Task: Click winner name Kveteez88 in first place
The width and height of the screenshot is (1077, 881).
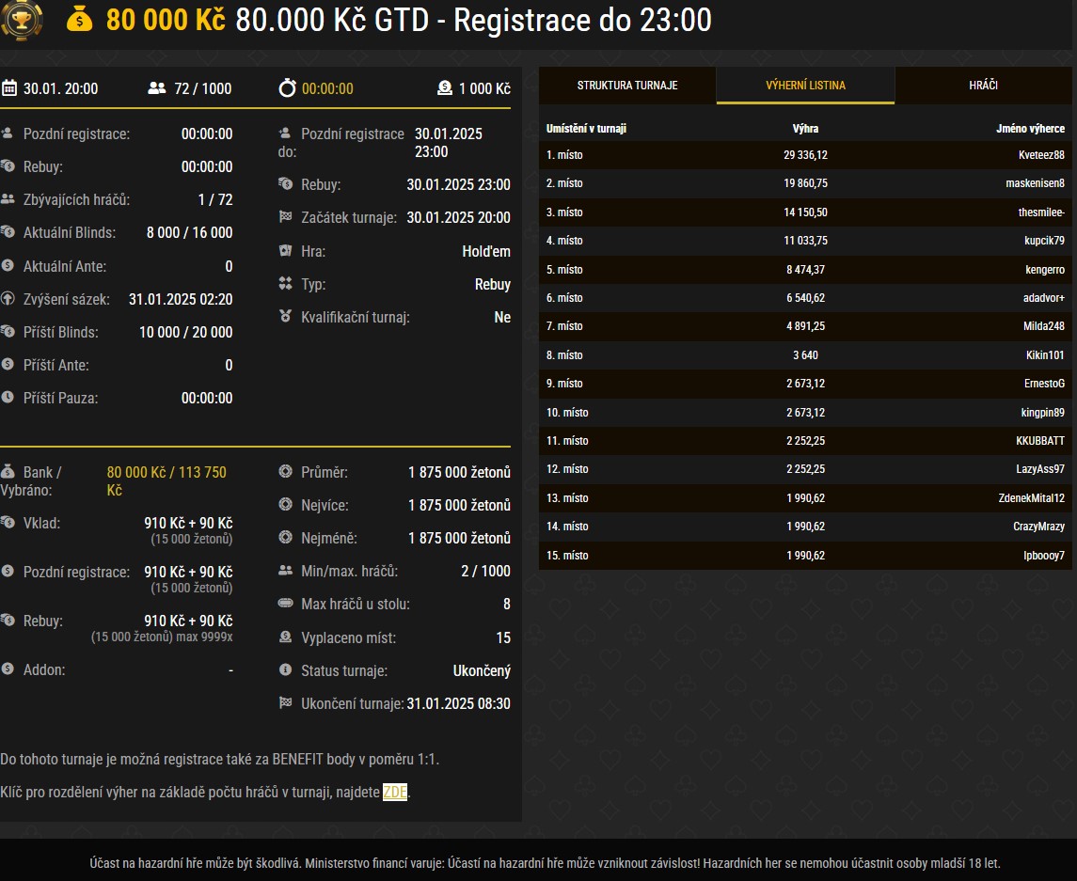Action: click(1040, 155)
